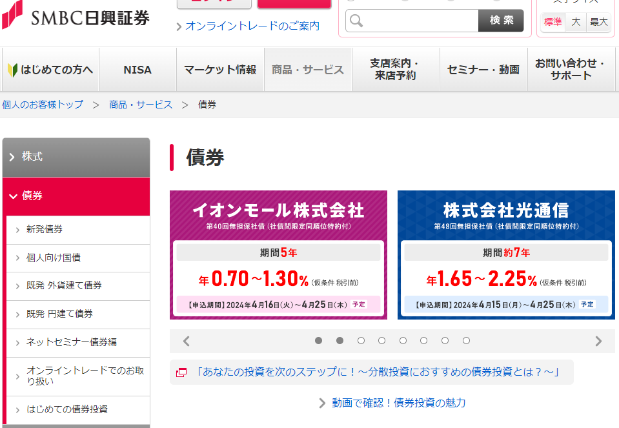The width and height of the screenshot is (619, 428).
Task: Collapse 債券 section in sidebar
Action: tap(76, 196)
